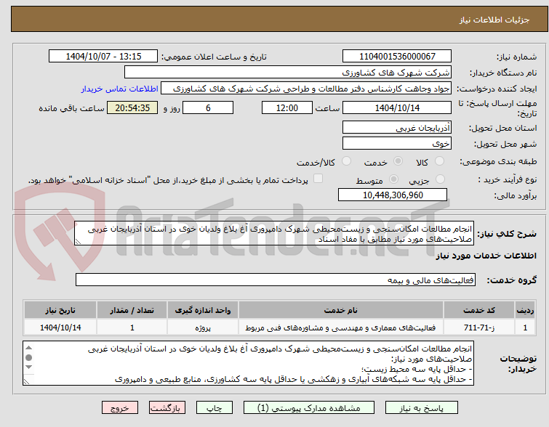
Task: Click scroll up arrow in توضیحات خریدار box
Action: click(x=28, y=347)
